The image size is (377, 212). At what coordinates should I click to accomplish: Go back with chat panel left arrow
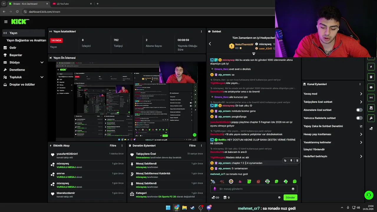point(210,44)
